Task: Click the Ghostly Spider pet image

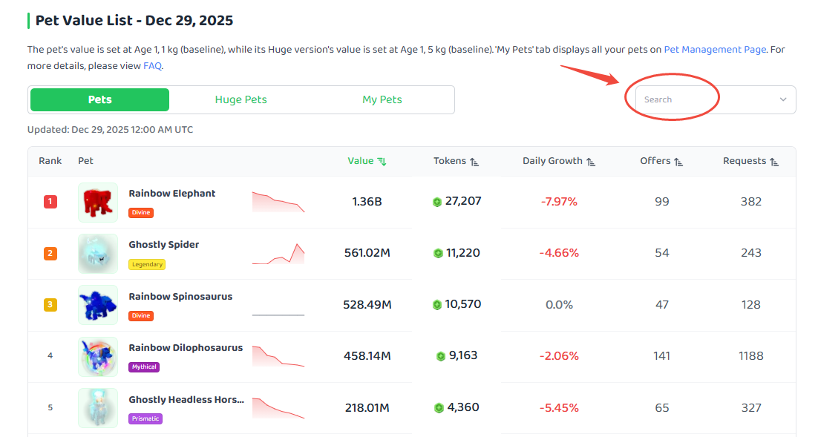Action: click(x=98, y=254)
